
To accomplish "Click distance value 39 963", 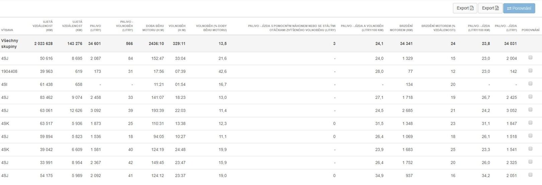I will pos(46,71).
